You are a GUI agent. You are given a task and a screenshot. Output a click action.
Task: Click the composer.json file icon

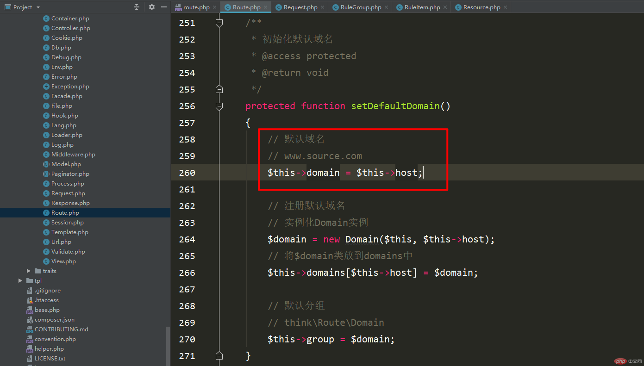click(x=30, y=320)
